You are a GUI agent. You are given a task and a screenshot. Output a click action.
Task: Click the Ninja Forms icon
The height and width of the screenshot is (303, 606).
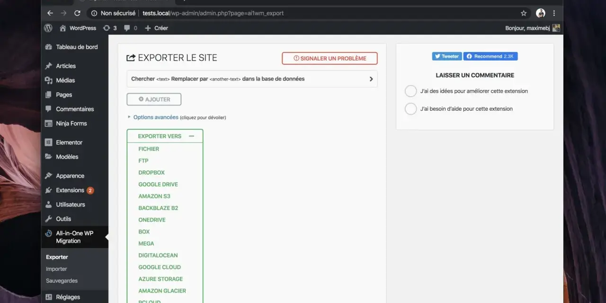(48, 124)
